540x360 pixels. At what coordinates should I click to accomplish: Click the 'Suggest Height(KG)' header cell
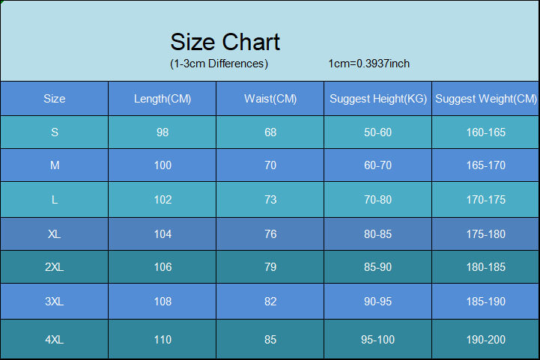[378, 99]
